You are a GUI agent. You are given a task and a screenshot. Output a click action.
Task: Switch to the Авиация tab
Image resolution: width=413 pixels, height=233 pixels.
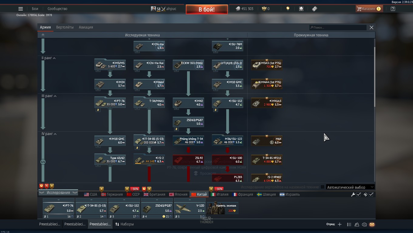86,27
